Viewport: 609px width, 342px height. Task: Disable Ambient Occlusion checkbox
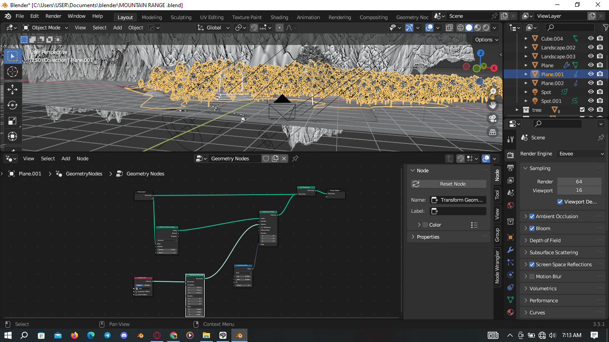(532, 216)
